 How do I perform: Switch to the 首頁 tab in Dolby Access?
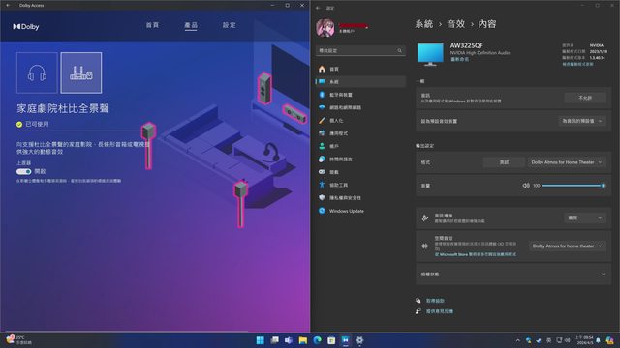tap(152, 25)
